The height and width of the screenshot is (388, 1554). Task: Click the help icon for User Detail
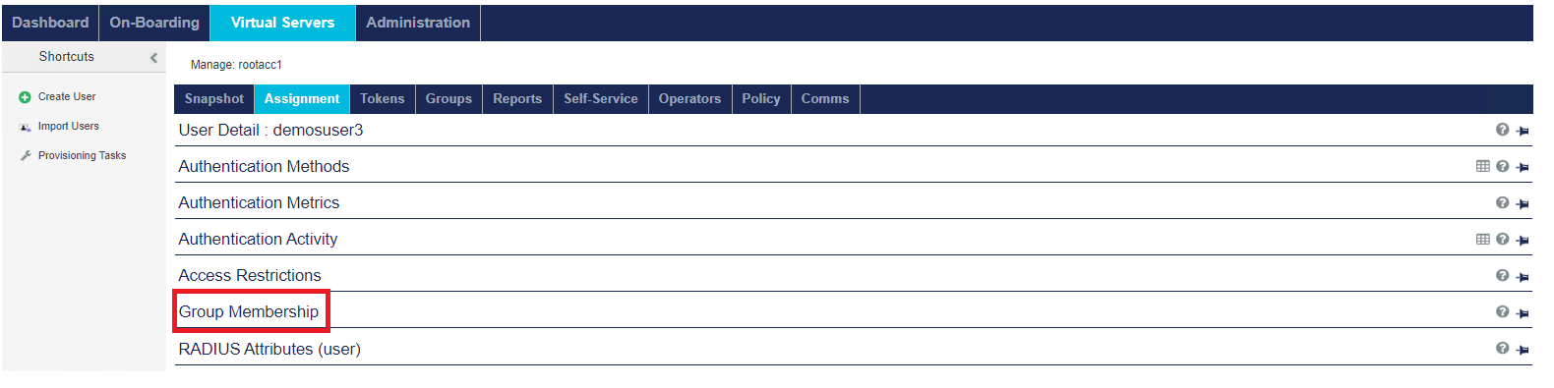coord(1502,130)
